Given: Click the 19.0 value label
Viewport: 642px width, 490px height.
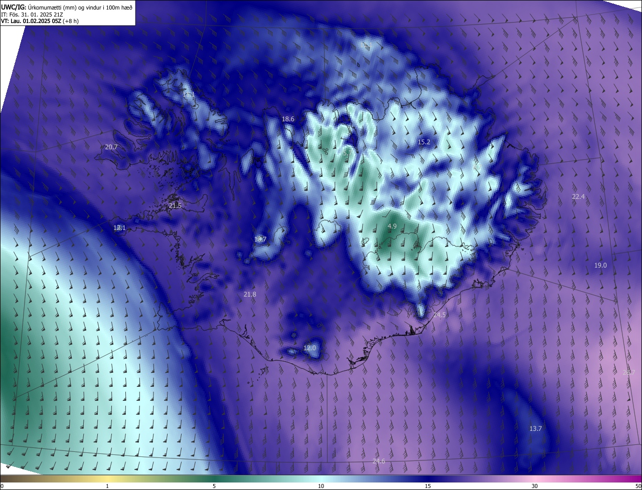Looking at the screenshot, I should [600, 266].
